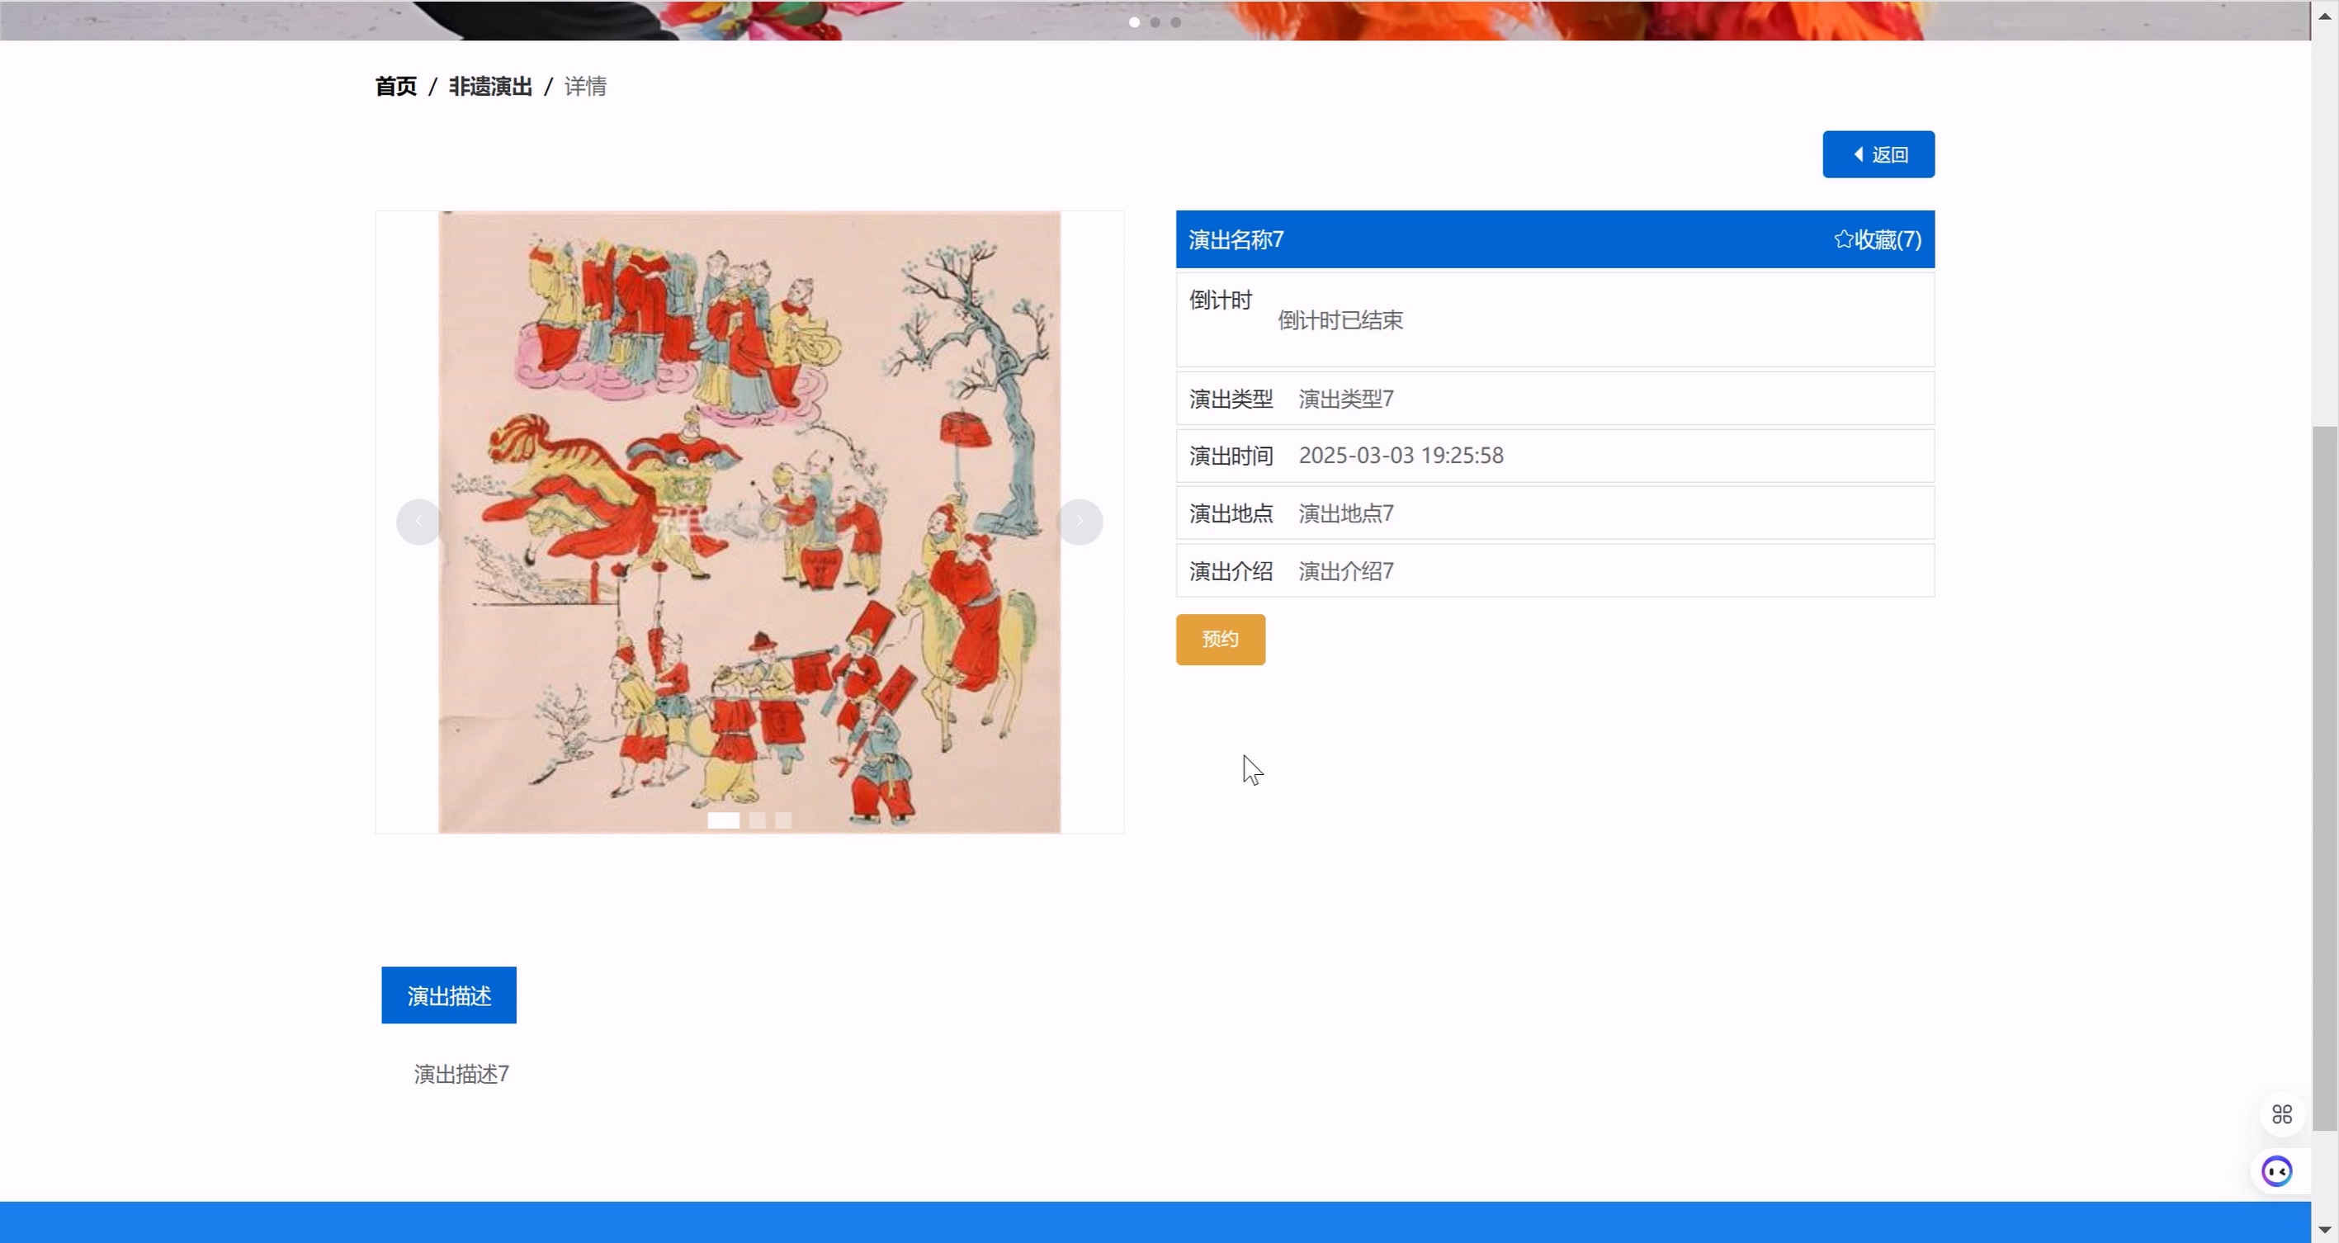Click the star favorite icon 收藏(7)

1843,239
